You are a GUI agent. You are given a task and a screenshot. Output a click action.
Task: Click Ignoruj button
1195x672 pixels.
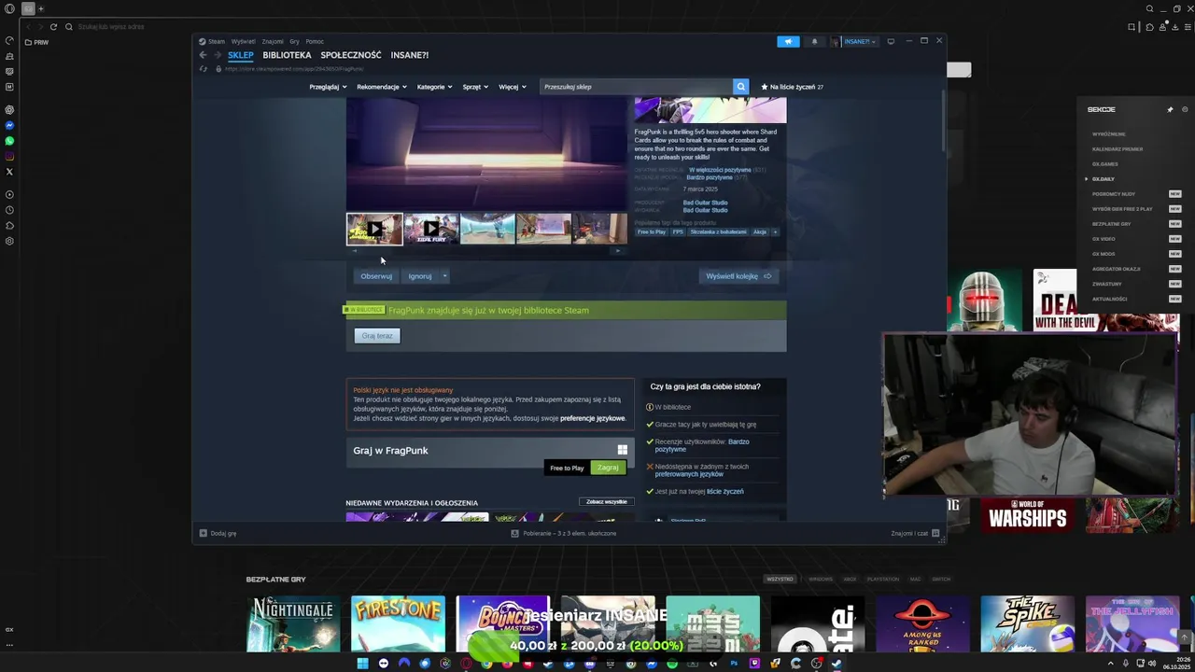pyautogui.click(x=420, y=276)
